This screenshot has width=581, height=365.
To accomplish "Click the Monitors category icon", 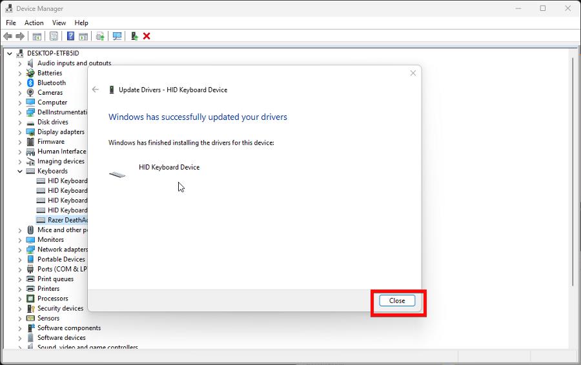I will point(30,240).
